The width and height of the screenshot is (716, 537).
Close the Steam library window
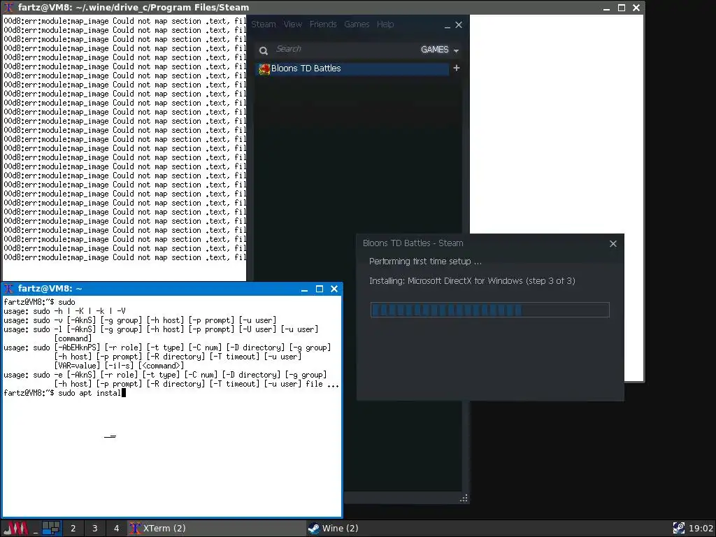tap(459, 24)
